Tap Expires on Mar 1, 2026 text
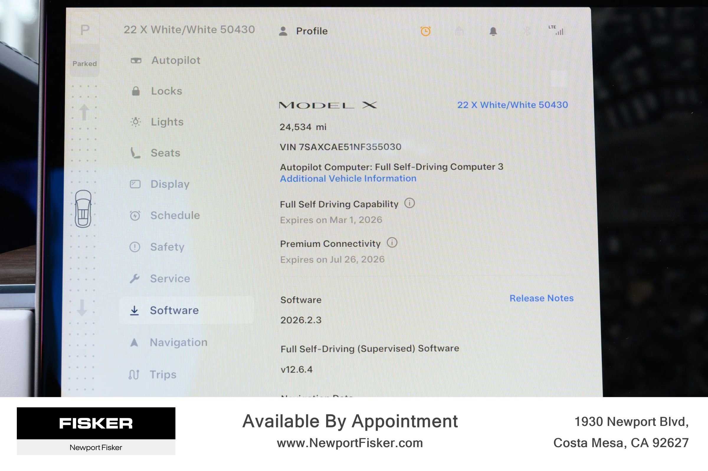 331,220
